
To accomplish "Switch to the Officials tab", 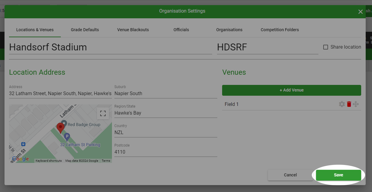I will (181, 30).
